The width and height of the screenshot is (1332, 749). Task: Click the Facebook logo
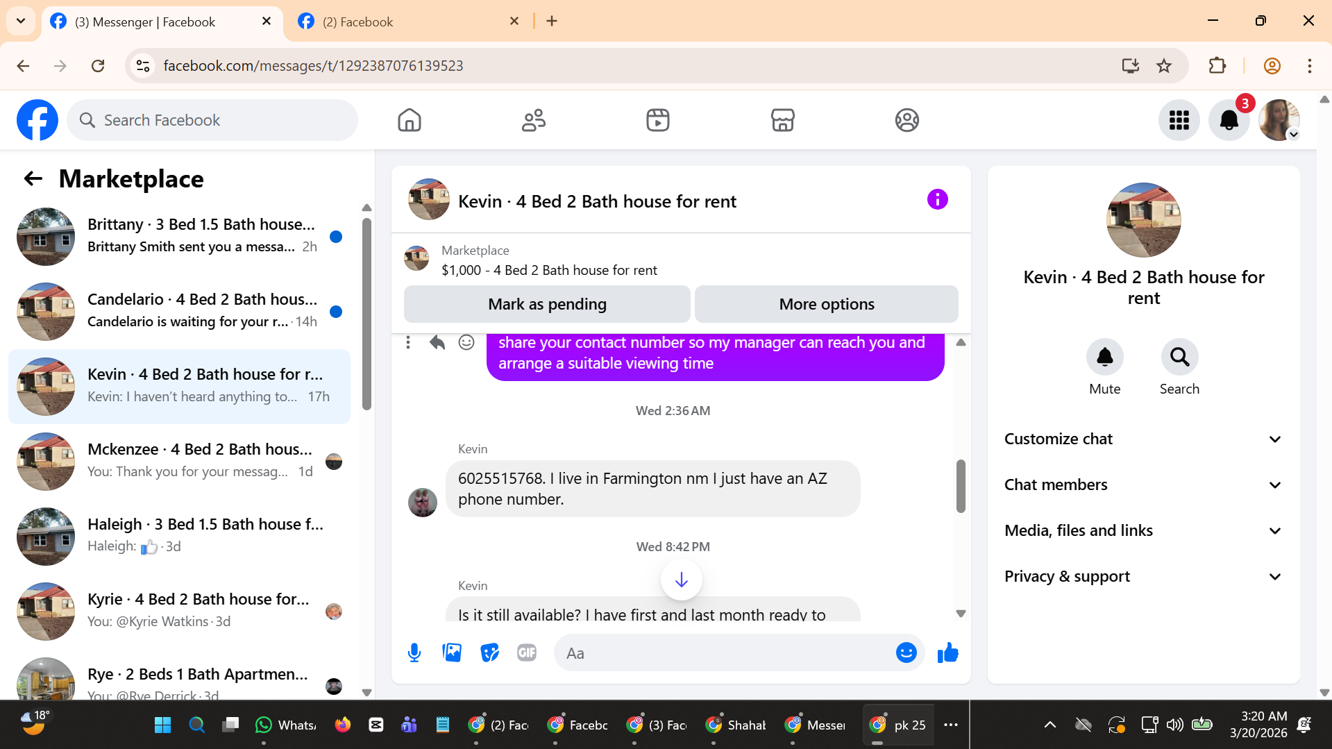pyautogui.click(x=37, y=120)
